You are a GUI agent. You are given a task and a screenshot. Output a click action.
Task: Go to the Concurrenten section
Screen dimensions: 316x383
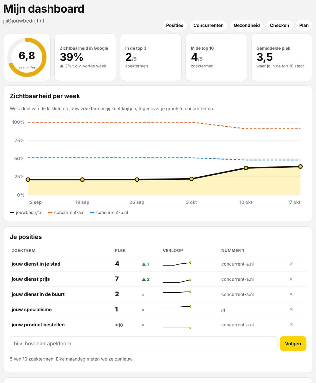coord(209,25)
